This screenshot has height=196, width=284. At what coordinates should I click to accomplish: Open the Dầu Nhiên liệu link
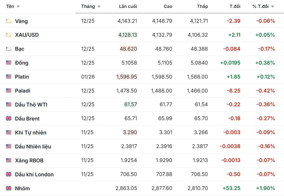click(x=33, y=147)
